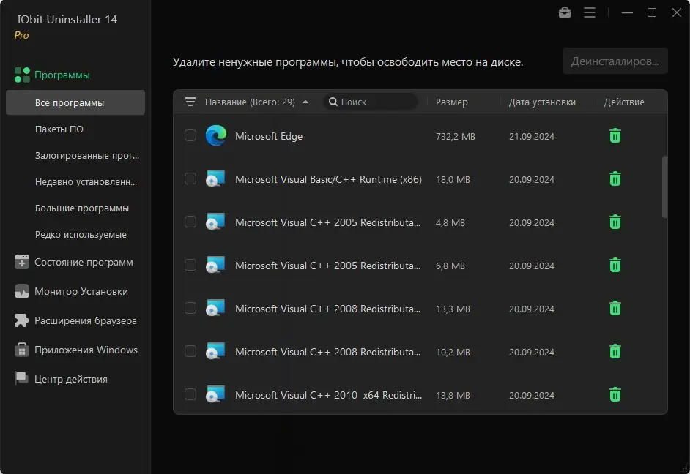Open the filter icon above the program list
690x474 pixels.
click(190, 102)
